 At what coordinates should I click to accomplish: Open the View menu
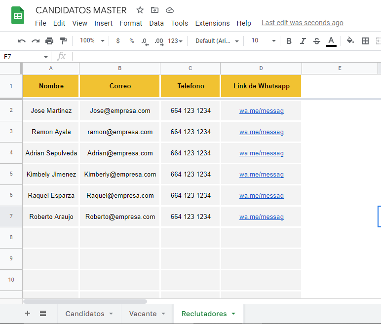tap(79, 23)
